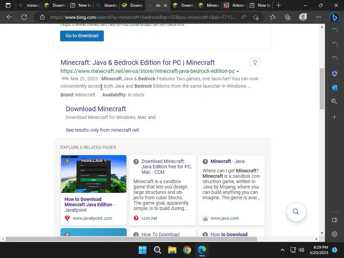Viewport: 344px width, 258px height.
Task: Open Windows Start menu
Action: pyautogui.click(x=142, y=250)
